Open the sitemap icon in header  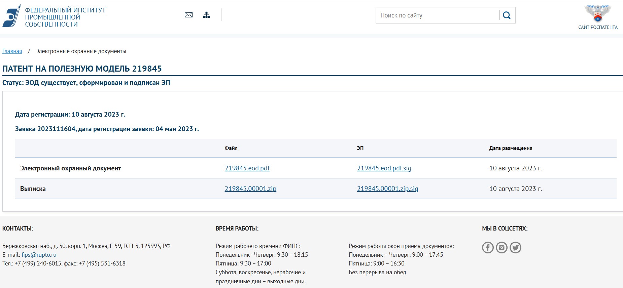tap(207, 15)
